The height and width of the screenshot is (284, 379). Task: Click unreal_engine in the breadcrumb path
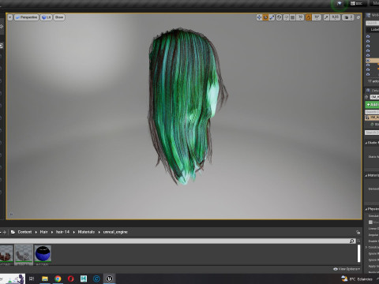[115, 232]
